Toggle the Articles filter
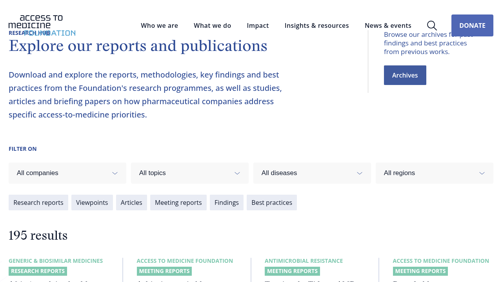This screenshot has height=282, width=502. pos(131,202)
